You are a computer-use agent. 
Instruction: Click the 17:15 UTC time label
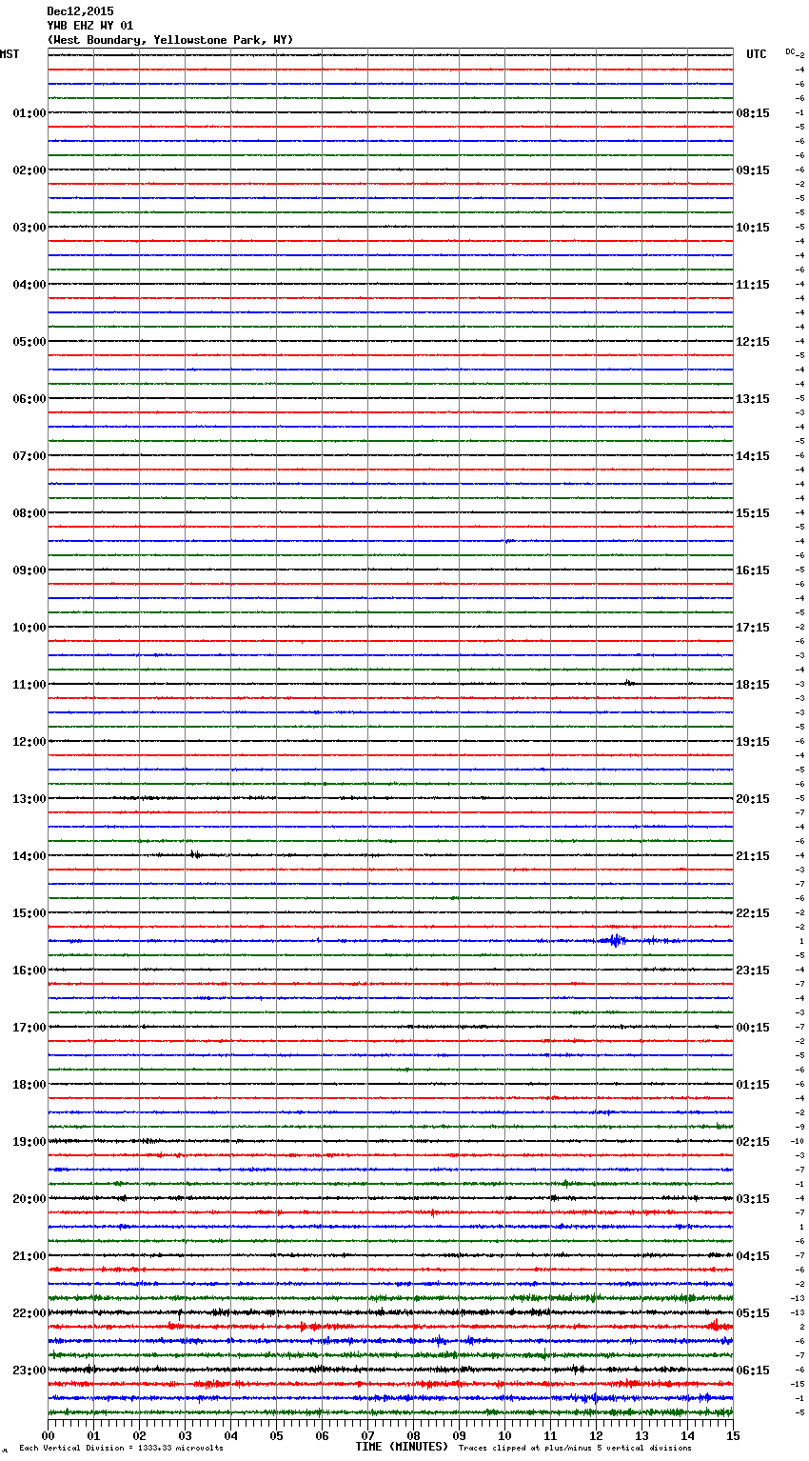(753, 628)
